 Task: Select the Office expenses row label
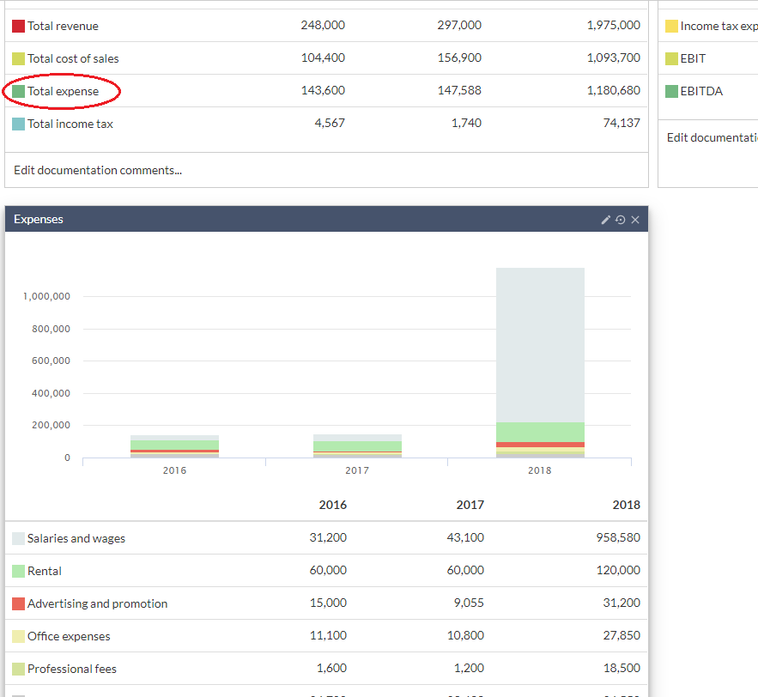(x=69, y=636)
